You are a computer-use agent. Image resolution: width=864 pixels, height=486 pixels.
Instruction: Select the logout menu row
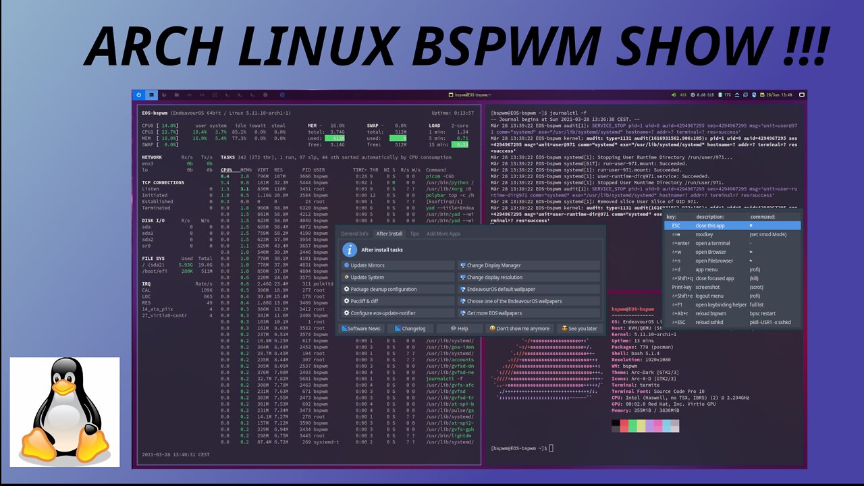(x=732, y=296)
